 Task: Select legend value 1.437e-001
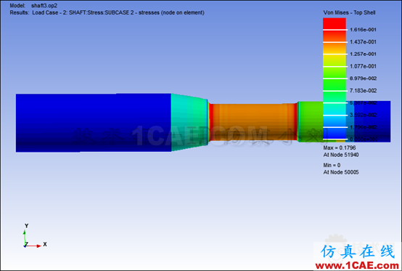(x=363, y=42)
